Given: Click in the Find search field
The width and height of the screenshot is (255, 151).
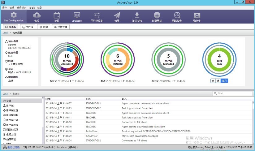Looking at the screenshot, I should 232,93.
